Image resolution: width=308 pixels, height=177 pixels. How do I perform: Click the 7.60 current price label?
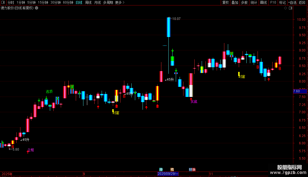300,91
